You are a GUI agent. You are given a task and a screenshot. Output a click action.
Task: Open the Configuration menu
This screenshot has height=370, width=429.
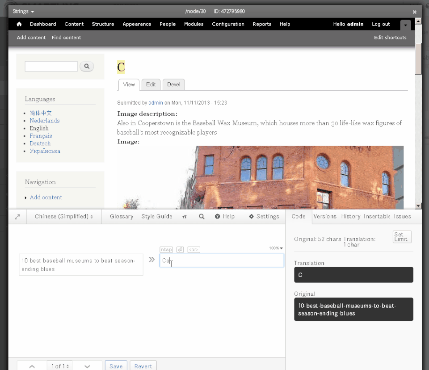click(x=228, y=24)
